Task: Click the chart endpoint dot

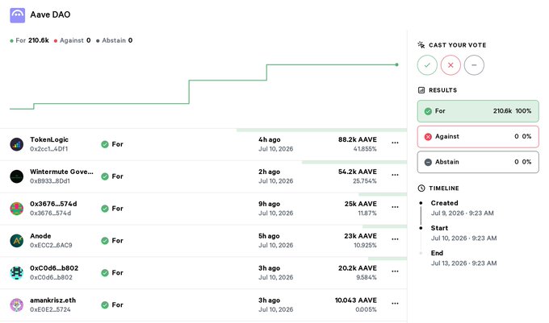Action: point(396,64)
